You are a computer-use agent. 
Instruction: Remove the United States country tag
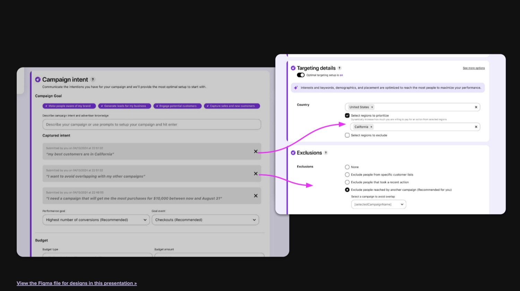(372, 107)
